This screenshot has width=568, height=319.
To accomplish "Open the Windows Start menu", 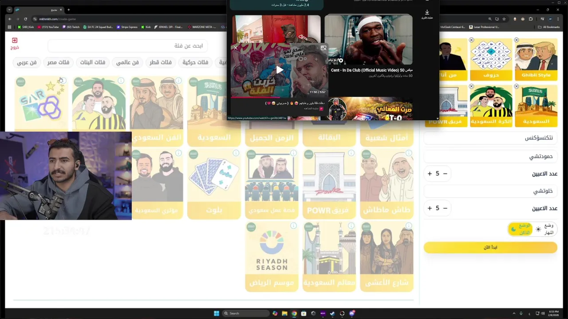I will 217,313.
